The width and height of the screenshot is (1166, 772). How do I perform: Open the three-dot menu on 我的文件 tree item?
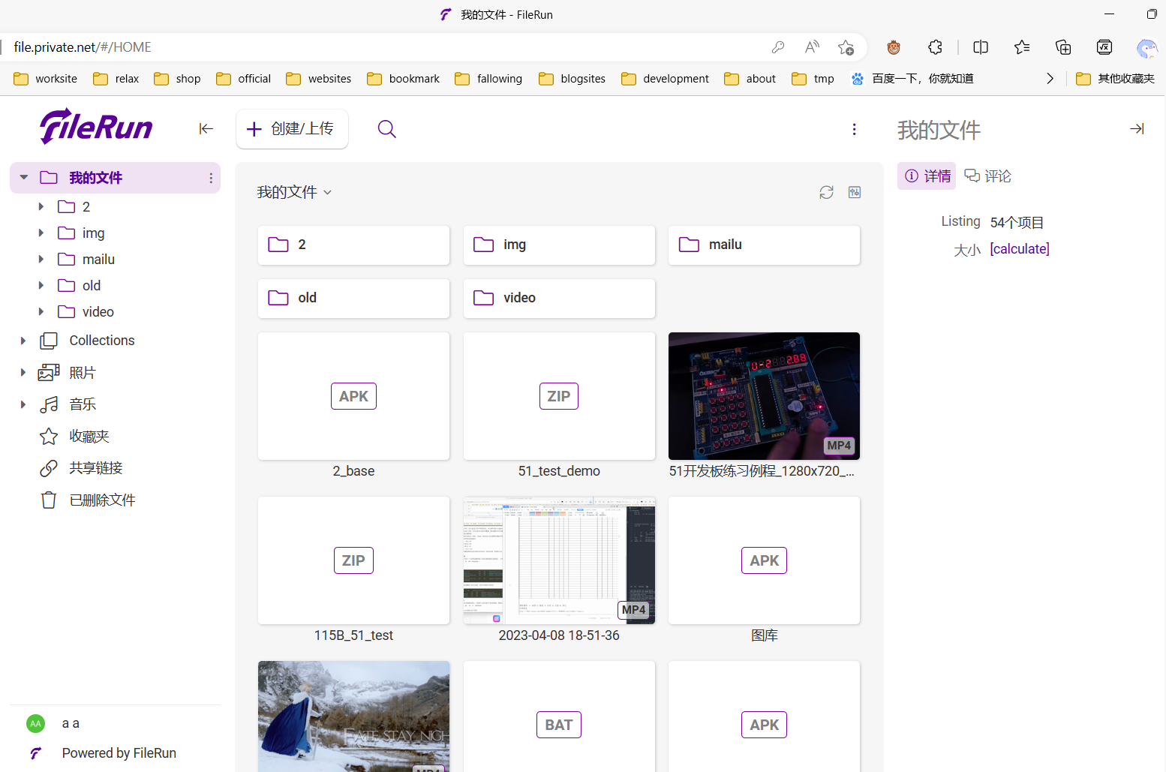coord(211,178)
